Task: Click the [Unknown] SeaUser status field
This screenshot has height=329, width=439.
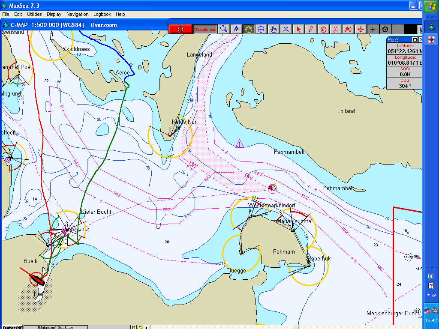Action: pos(56,327)
